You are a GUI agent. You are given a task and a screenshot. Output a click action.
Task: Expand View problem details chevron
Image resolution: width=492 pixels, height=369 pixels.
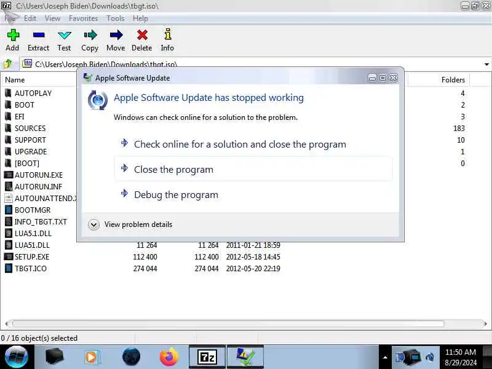93,224
